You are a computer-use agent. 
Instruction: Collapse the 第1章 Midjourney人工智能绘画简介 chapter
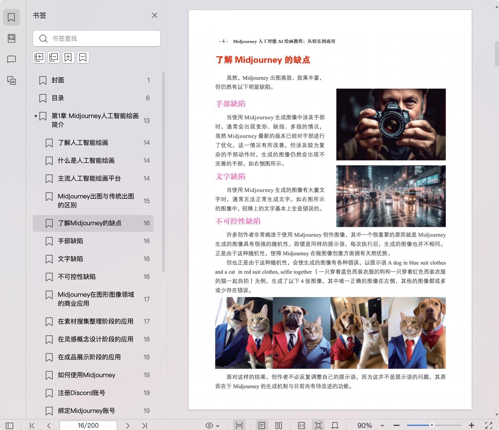coord(36,116)
